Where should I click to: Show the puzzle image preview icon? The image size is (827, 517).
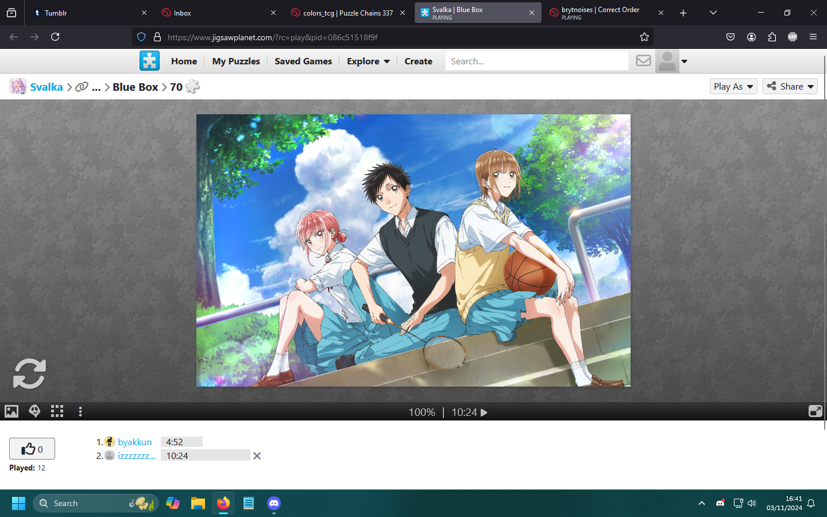tap(11, 411)
